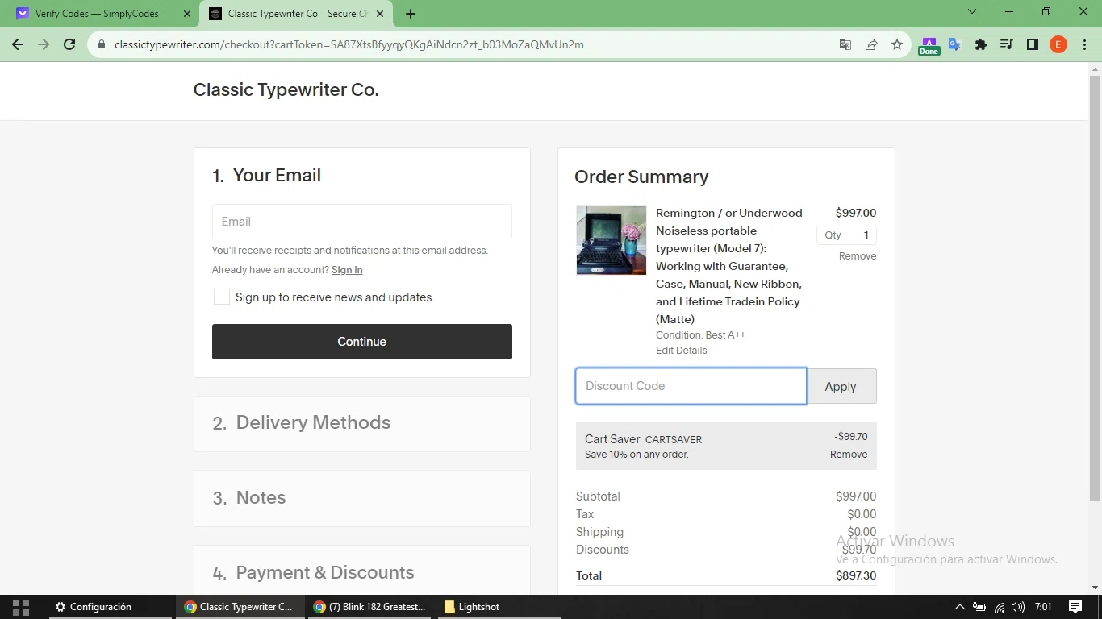The height and width of the screenshot is (619, 1102).
Task: Click the address bar URL
Action: (x=349, y=44)
